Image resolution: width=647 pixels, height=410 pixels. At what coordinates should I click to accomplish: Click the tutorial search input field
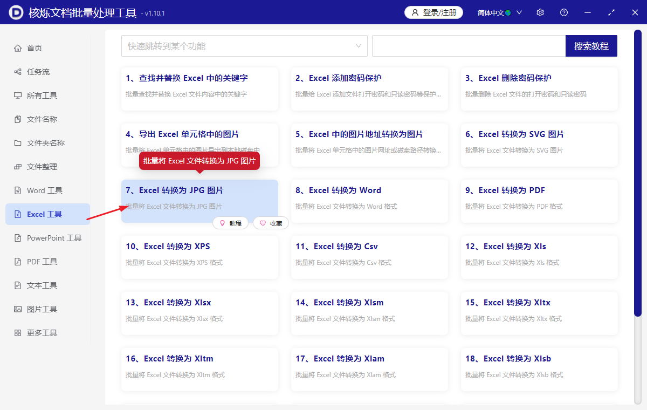click(x=469, y=46)
